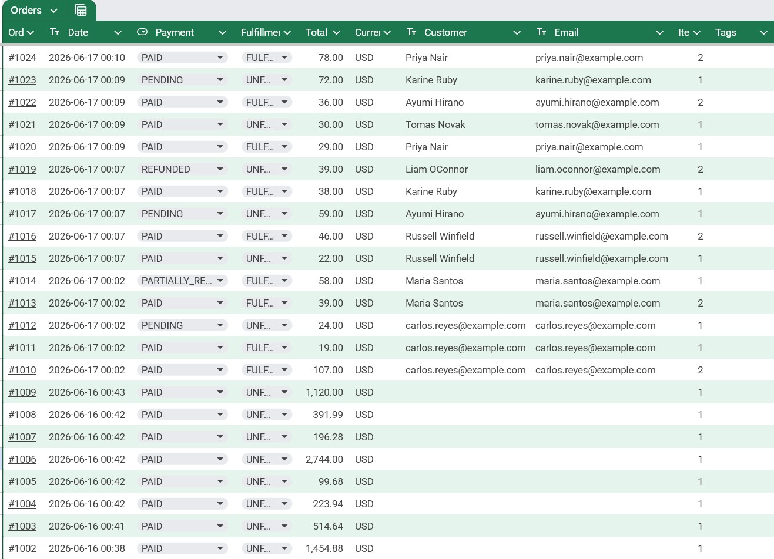Select the 107.00 total cell
The height and width of the screenshot is (559, 774).
pyautogui.click(x=328, y=370)
